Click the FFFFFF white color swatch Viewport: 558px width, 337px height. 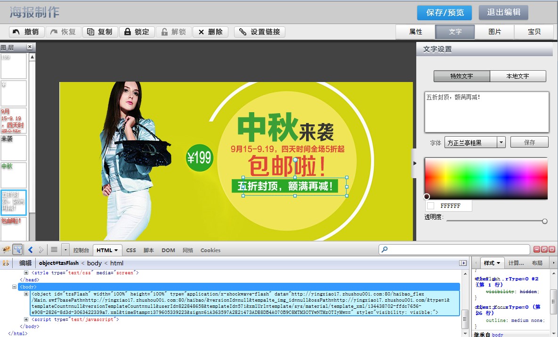[x=430, y=205]
